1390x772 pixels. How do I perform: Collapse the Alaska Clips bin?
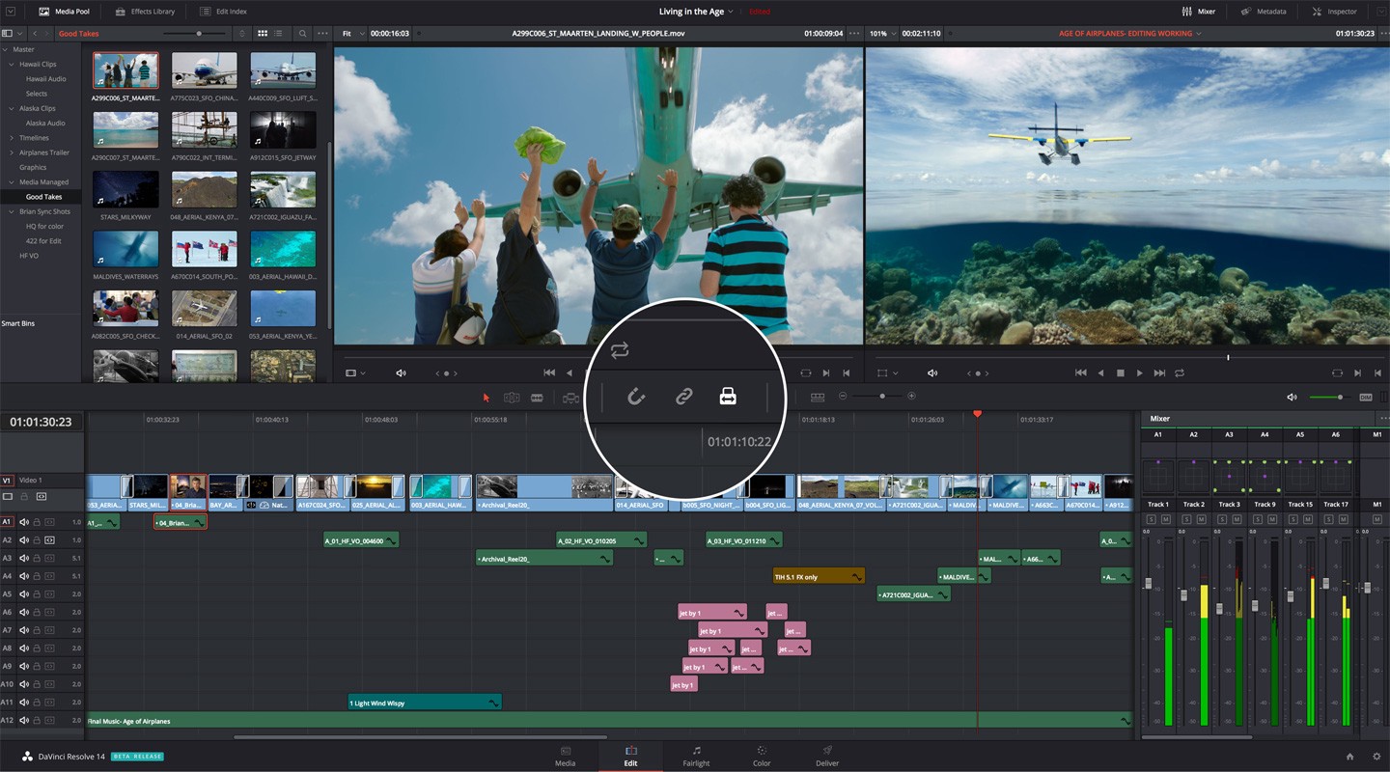[12, 109]
